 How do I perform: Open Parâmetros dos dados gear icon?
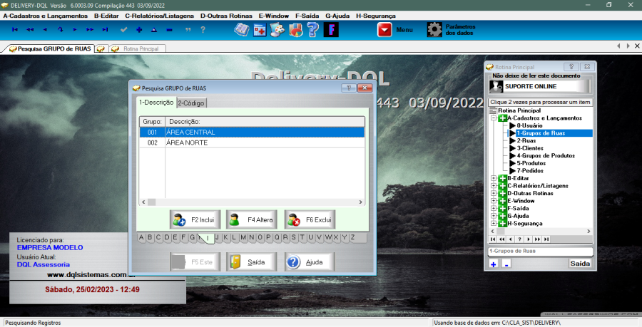(434, 30)
